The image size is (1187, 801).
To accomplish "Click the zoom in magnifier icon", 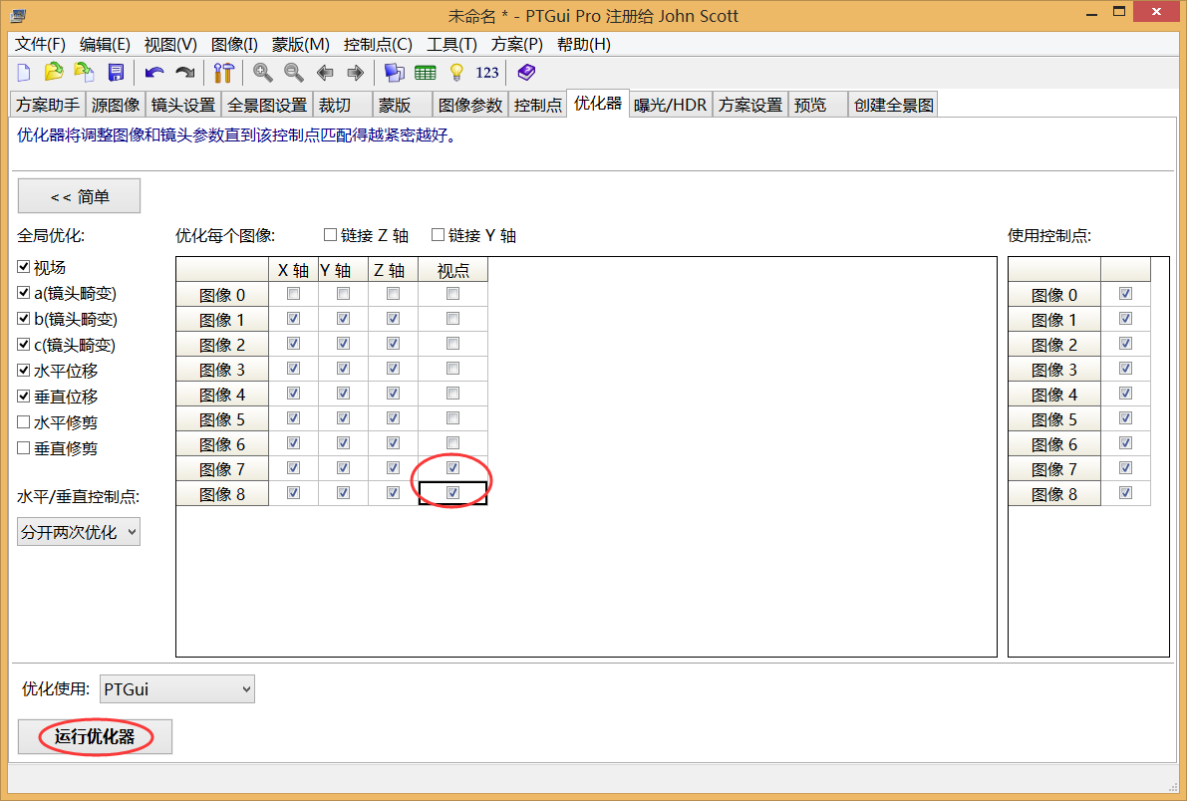I will pyautogui.click(x=263, y=72).
